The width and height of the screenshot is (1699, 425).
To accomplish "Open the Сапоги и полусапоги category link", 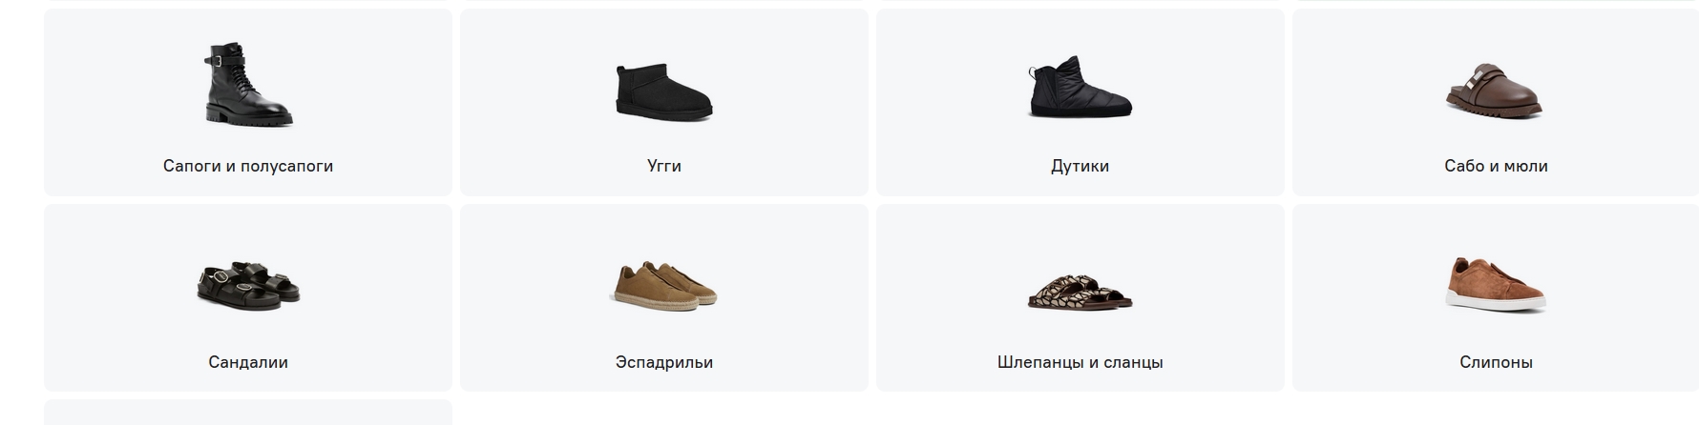I will 248,166.
